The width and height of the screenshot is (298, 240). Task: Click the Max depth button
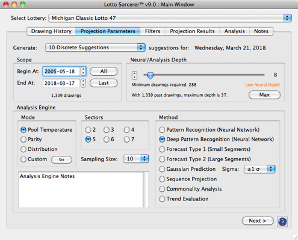point(264,94)
